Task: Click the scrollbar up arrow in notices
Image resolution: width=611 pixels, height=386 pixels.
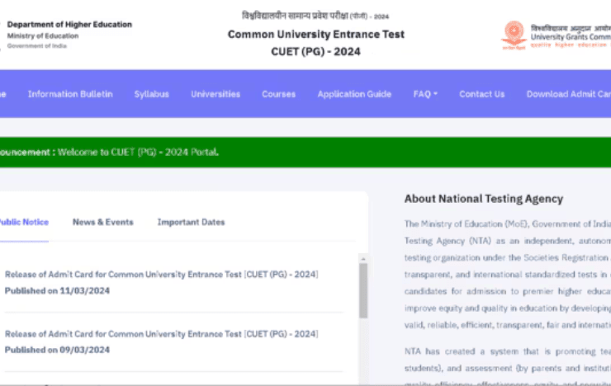Action: 363,259
